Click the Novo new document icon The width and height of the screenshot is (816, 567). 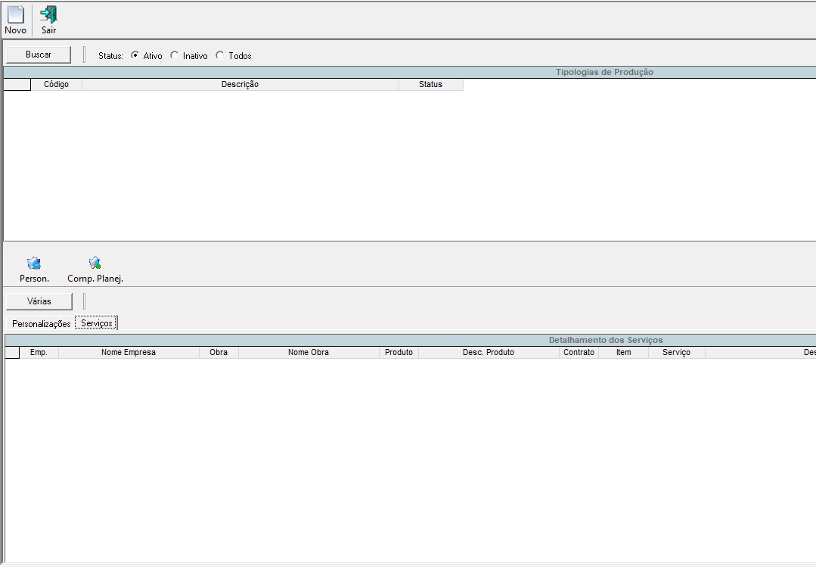tap(15, 15)
